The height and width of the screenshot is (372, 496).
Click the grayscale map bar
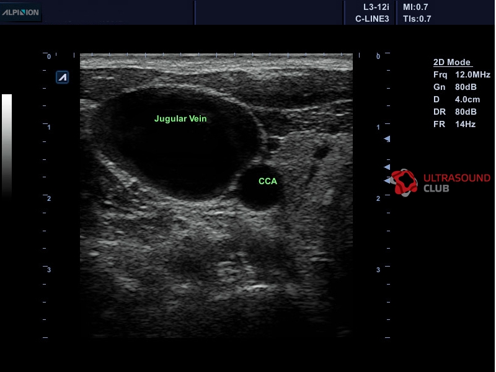(7, 146)
